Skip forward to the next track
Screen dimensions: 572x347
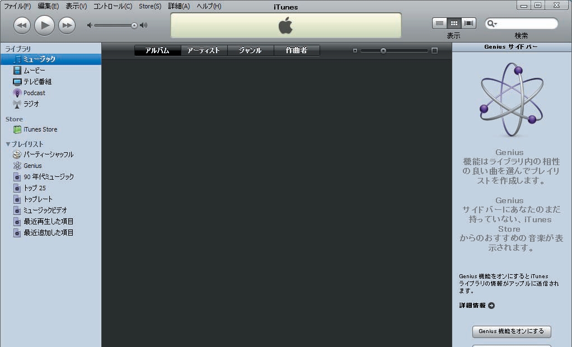[x=67, y=25]
